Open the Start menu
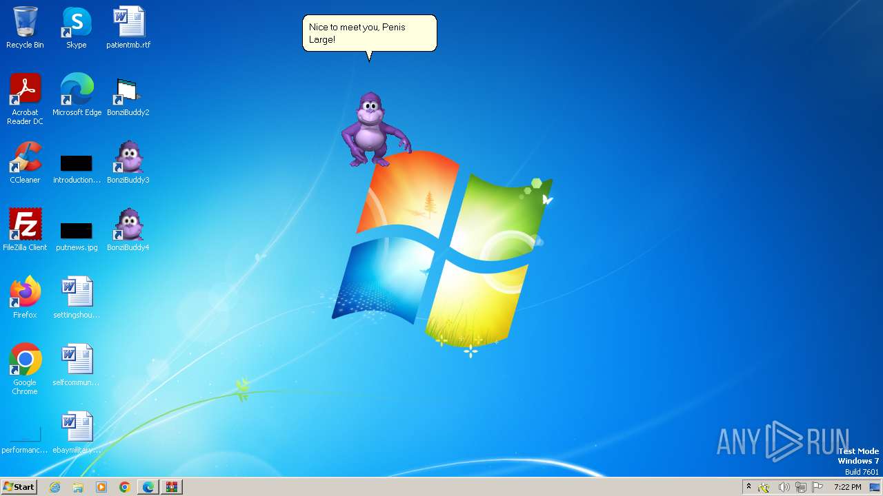Viewport: 883px width, 496px height. pos(19,486)
